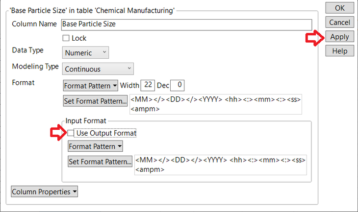The height and width of the screenshot is (212, 358).
Task: Open the Modeling Type dropdown showing Continuous
Action: 98,69
